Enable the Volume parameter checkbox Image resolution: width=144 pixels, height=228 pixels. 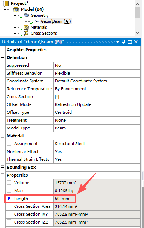tap(9, 182)
